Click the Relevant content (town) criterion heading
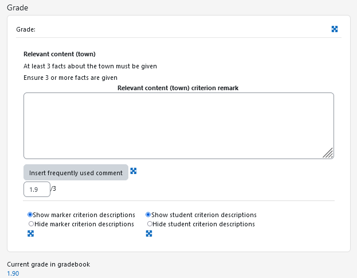This screenshot has width=357, height=278. pos(60,54)
